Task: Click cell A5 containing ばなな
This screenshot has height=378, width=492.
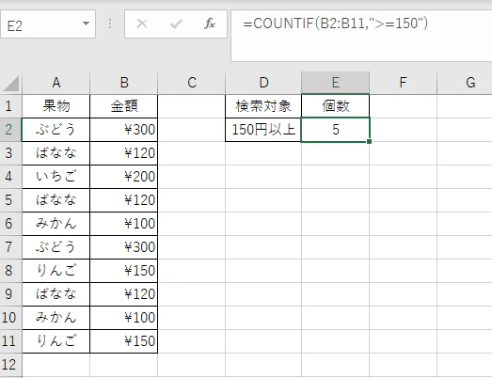Action: (x=56, y=200)
